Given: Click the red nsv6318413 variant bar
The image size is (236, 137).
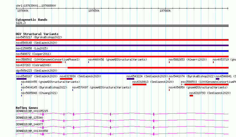Looking at the screenshot, I should click(x=139, y=84).
